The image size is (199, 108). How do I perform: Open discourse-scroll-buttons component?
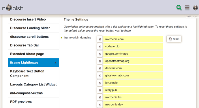[34, 37]
